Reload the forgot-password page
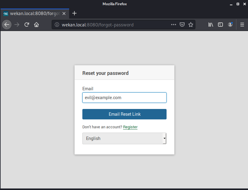 pos(28,25)
